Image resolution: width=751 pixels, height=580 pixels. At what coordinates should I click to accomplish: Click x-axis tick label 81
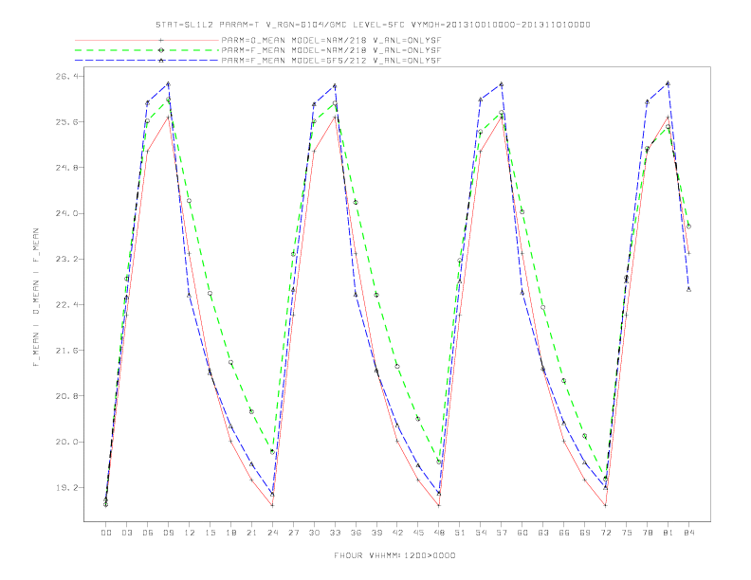tap(669, 533)
